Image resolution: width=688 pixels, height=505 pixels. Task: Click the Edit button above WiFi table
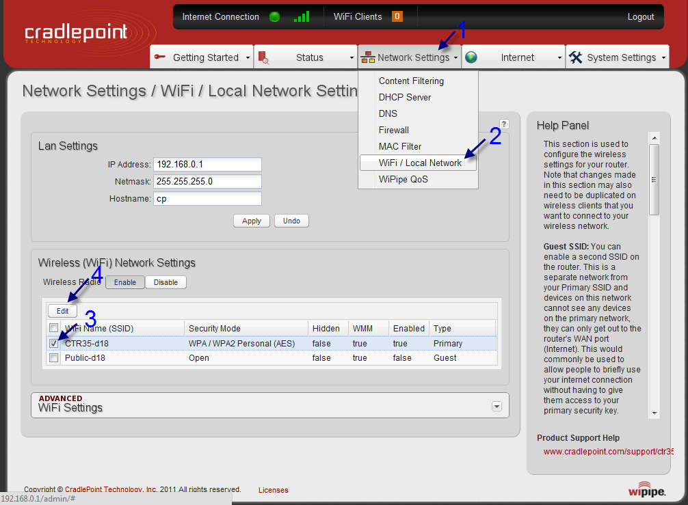click(62, 311)
